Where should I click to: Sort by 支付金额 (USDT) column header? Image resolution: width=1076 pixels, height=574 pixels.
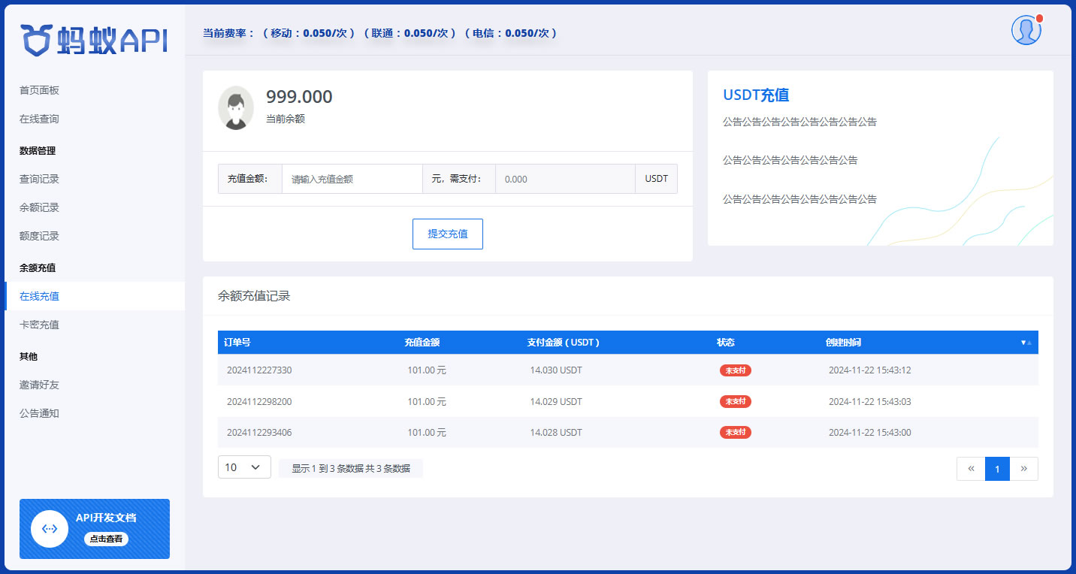564,343
